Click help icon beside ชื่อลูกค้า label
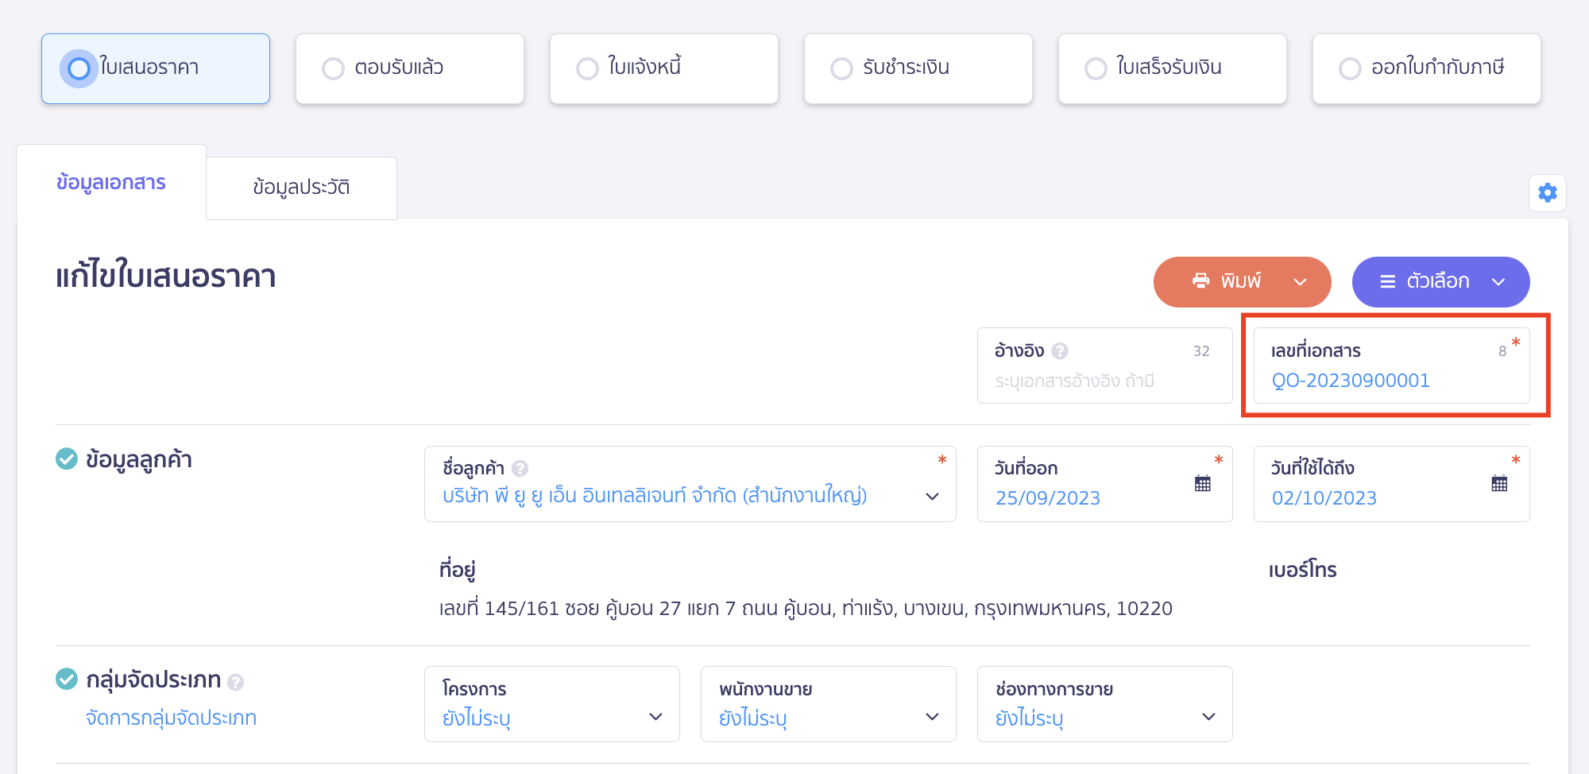 tap(520, 469)
